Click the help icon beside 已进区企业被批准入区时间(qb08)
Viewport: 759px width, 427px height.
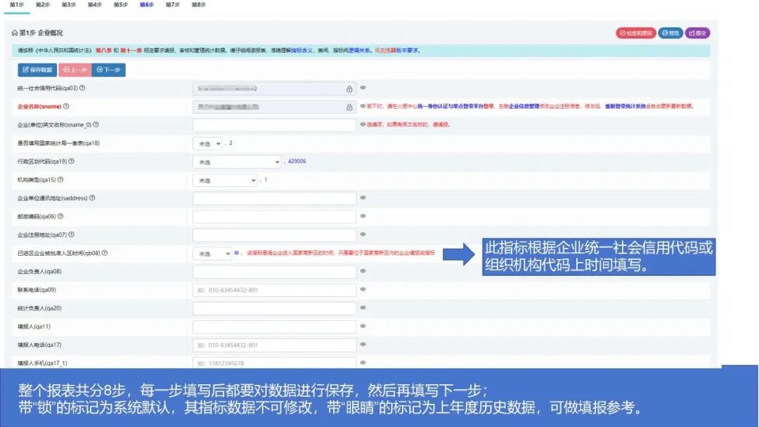coord(105,252)
